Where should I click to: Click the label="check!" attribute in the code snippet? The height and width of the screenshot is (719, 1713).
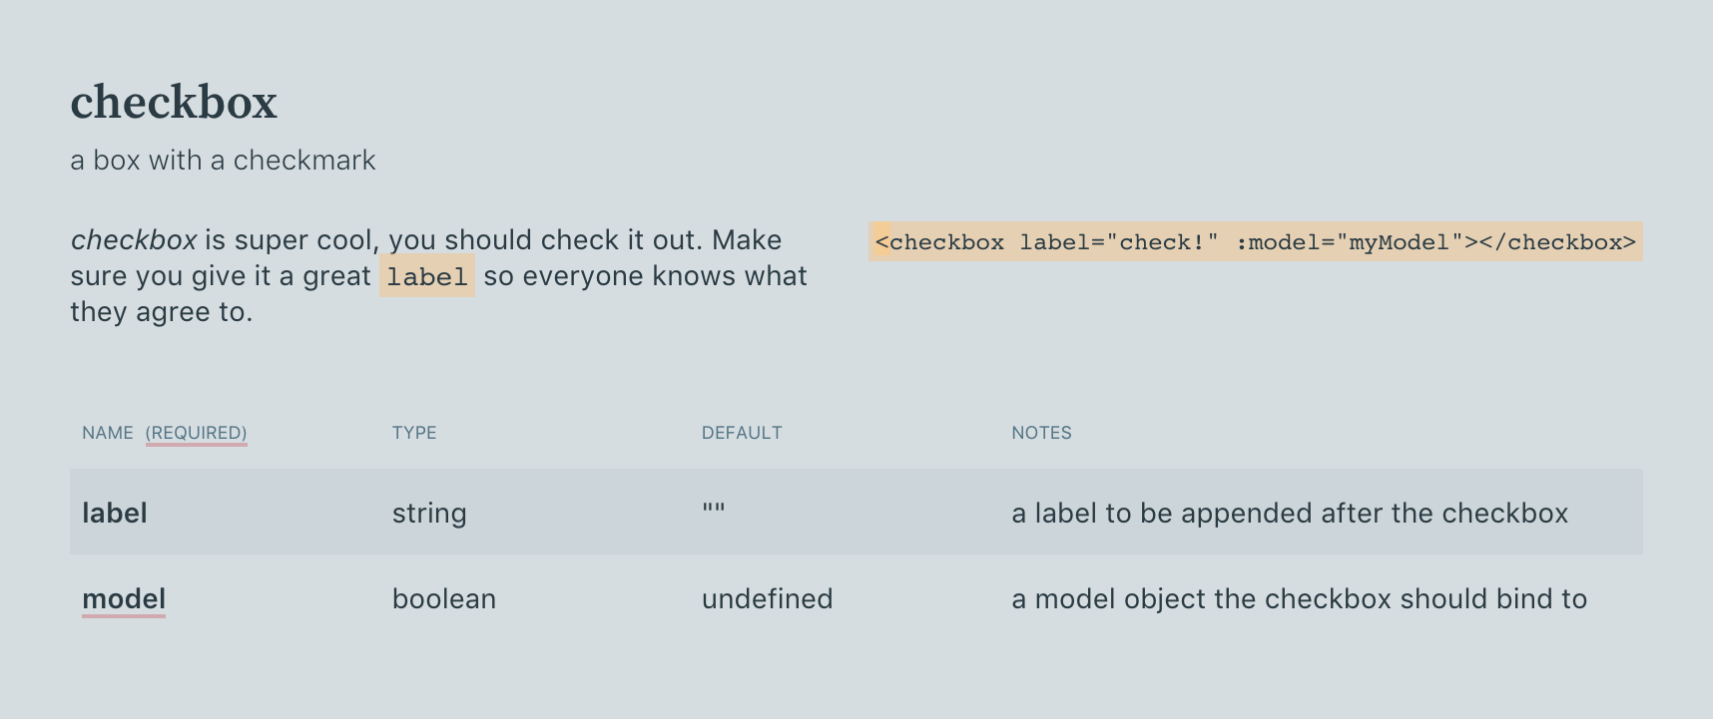[1118, 242]
